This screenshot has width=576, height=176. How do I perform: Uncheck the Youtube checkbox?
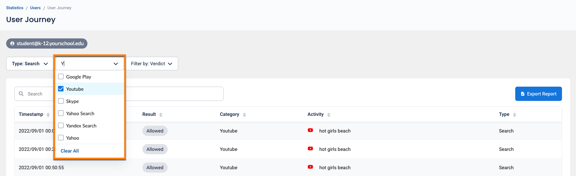point(61,89)
